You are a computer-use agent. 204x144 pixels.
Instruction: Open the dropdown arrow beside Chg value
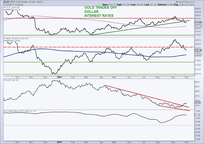[x=194, y=5]
